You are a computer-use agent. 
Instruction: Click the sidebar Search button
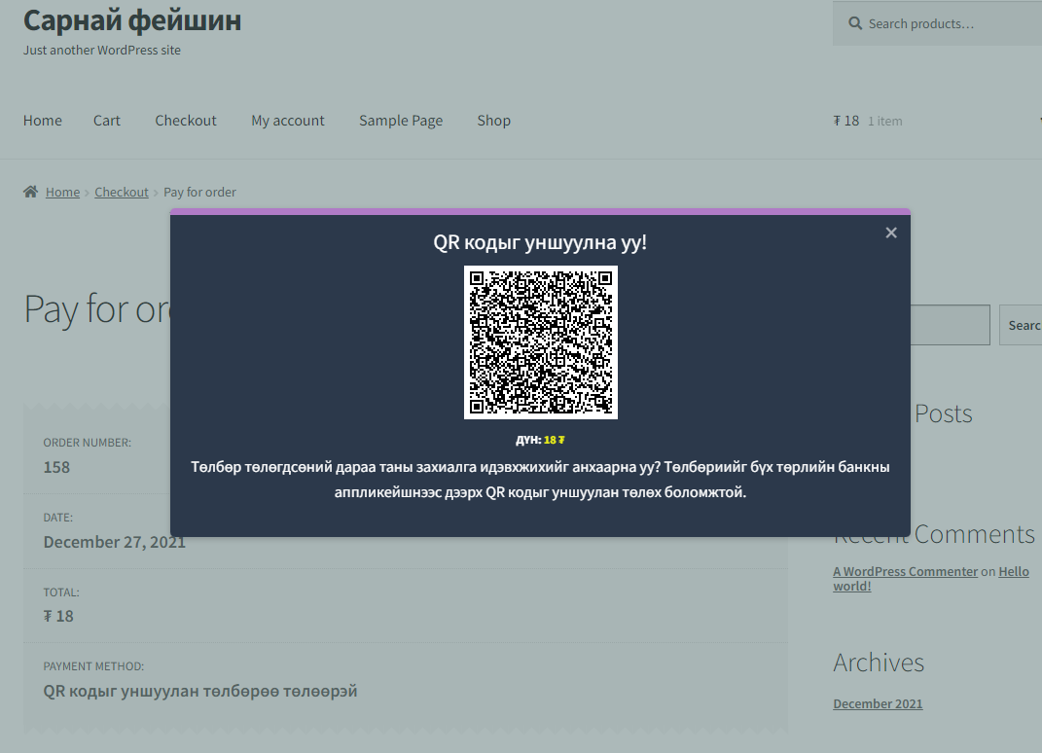(1022, 325)
